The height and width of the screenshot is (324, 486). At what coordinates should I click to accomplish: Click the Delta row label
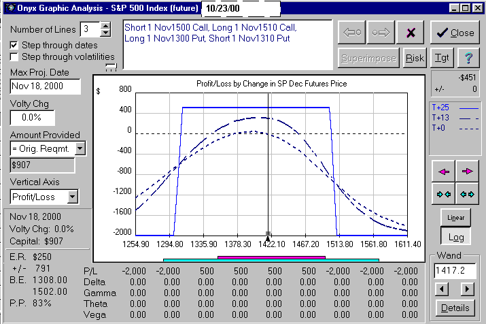[94, 282]
